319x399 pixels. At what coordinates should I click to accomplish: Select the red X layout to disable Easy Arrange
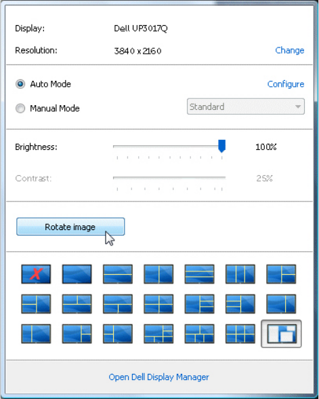[x=36, y=274]
